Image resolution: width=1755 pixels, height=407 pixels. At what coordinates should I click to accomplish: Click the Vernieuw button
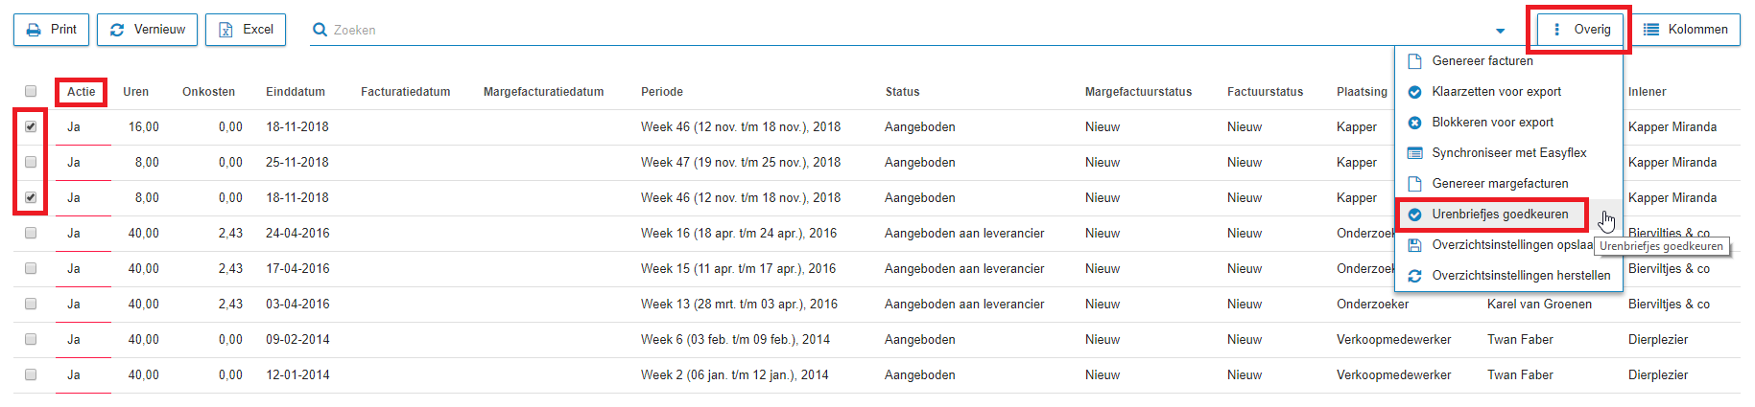point(148,30)
